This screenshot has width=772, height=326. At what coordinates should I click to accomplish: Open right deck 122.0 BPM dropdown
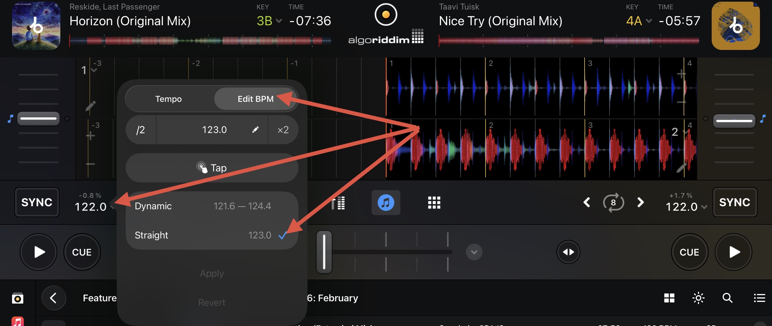coord(686,207)
